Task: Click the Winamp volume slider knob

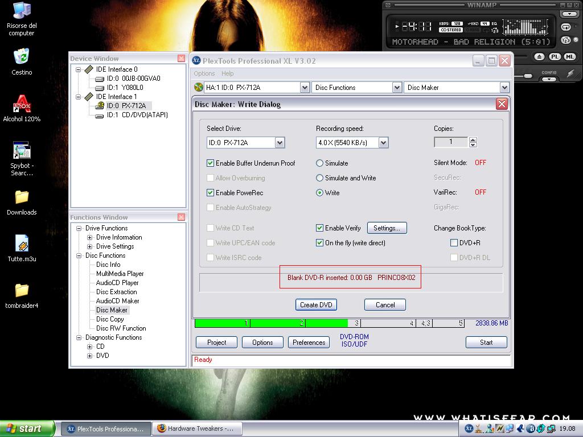Action: pos(528,76)
